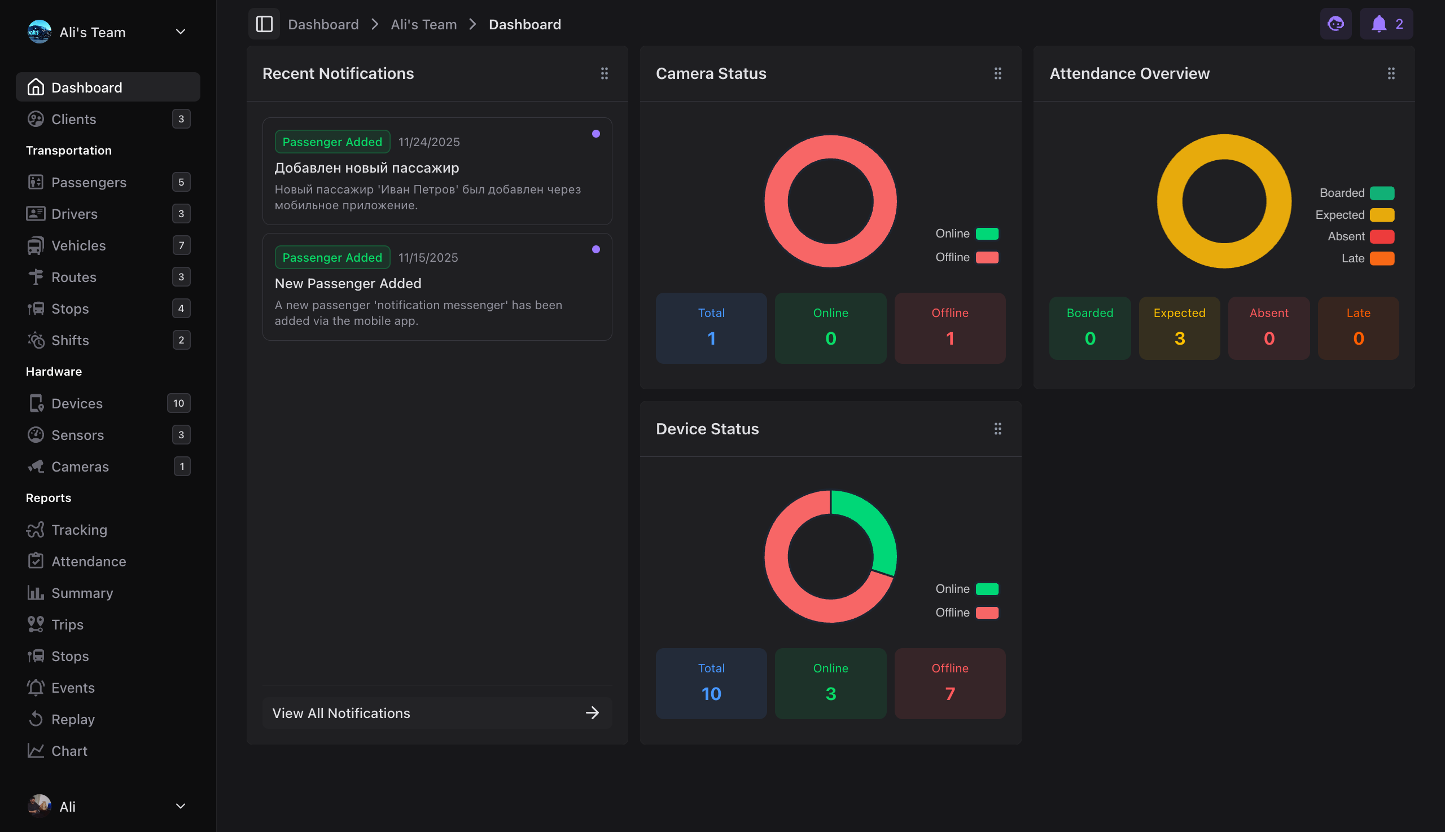
Task: Open the Replay section
Action: click(73, 719)
